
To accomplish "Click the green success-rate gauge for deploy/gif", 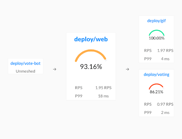I will pos(156,33).
